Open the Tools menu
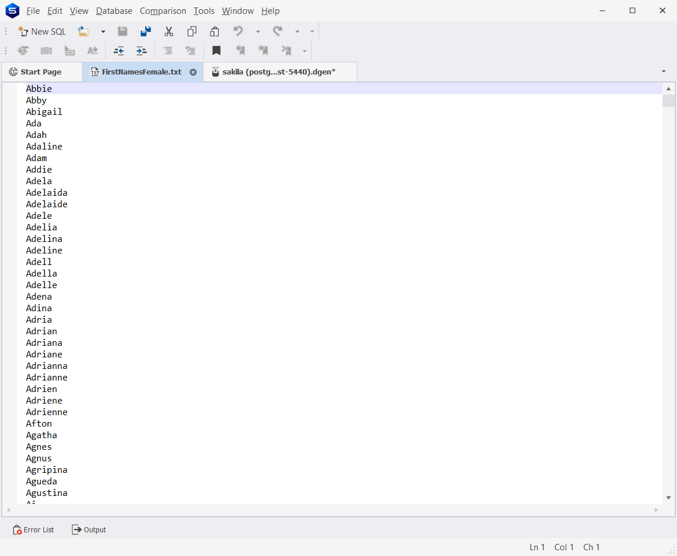This screenshot has width=677, height=556. tap(204, 11)
